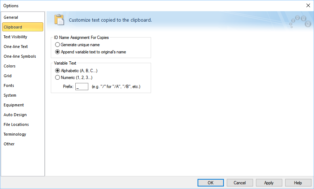Apply the clipboard settings
Viewport: 314px width, 189px height.
pyautogui.click(x=269, y=183)
